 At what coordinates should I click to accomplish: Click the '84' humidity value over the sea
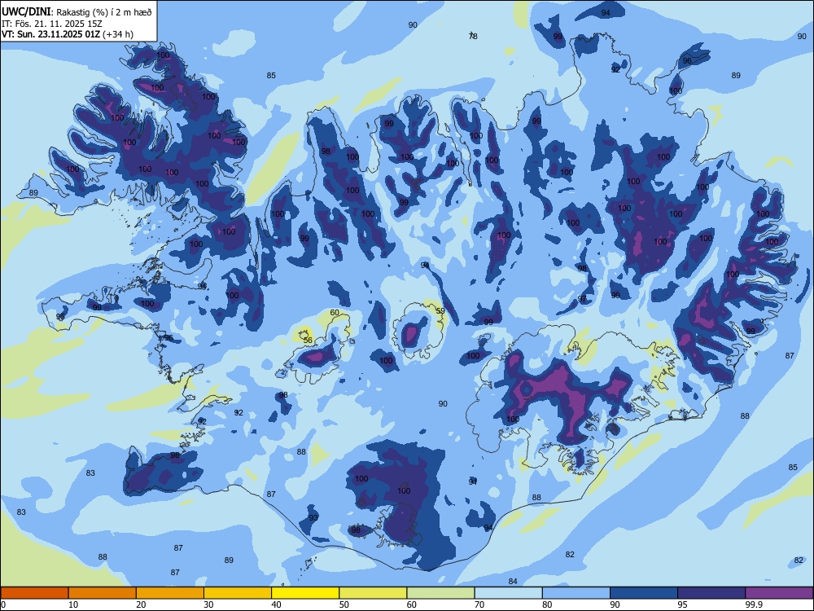[x=513, y=582]
